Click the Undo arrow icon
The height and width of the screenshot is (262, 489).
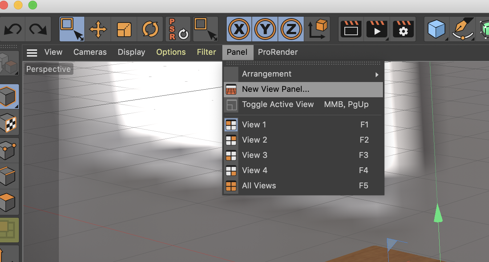[x=13, y=29]
